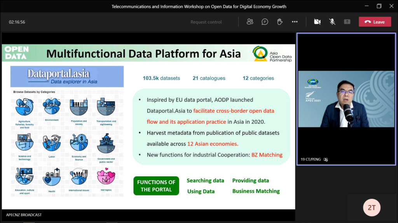Click the 'Searching data' text
The width and height of the screenshot is (398, 223).
205,180
